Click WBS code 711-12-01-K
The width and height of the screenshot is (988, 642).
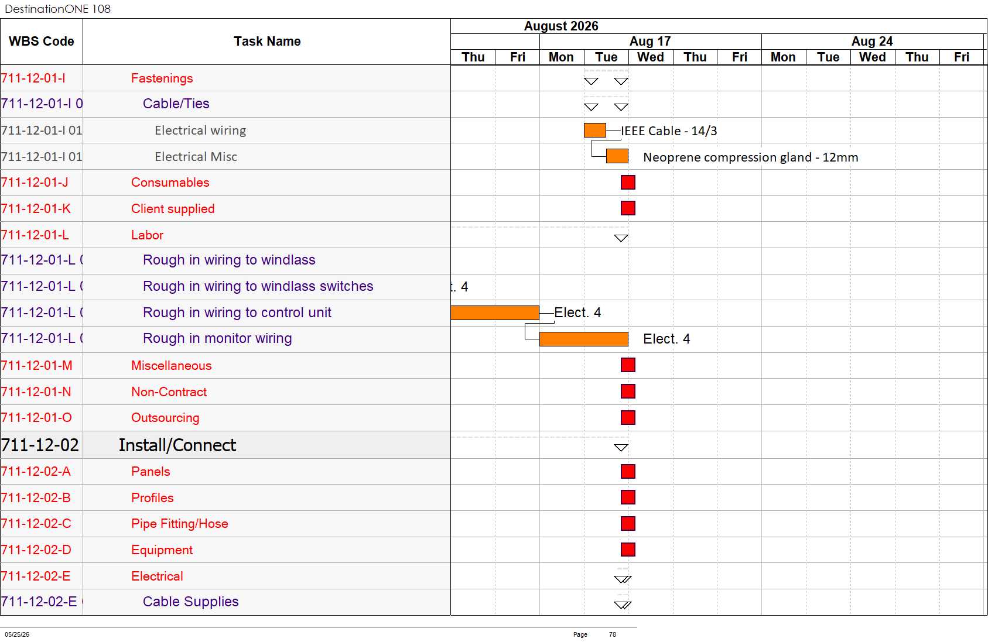click(36, 209)
